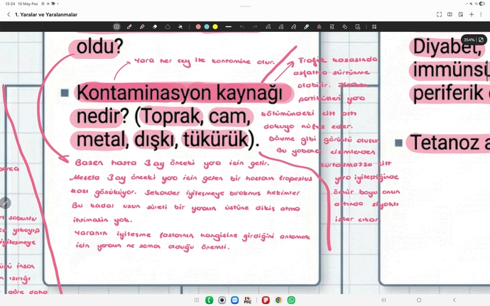
Task: Open the pen thickness line selector
Action: pos(229,27)
